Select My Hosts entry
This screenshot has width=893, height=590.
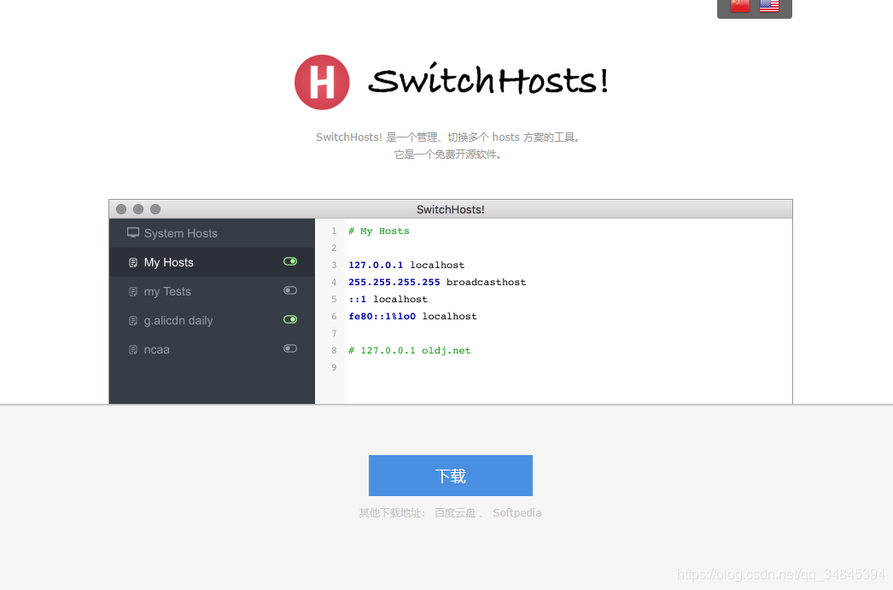tap(212, 262)
